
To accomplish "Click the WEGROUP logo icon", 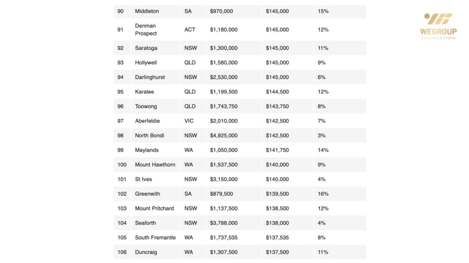I will [x=438, y=19].
